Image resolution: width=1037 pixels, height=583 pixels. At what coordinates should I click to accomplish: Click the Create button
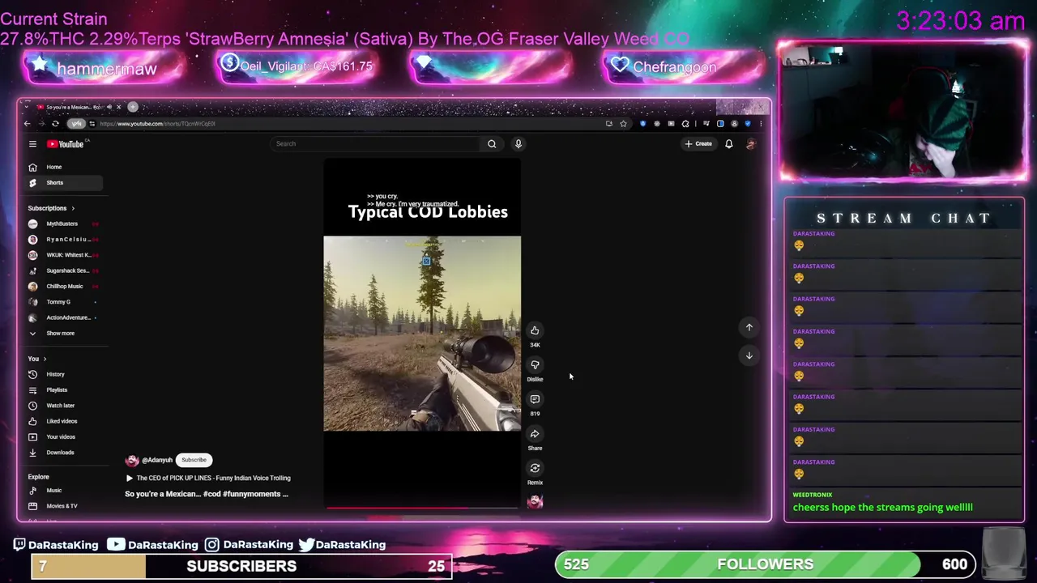[698, 144]
